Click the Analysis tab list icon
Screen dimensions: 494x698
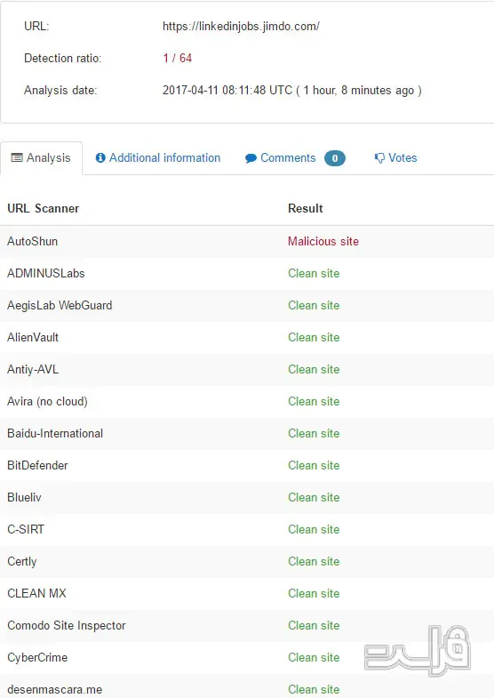coord(17,158)
